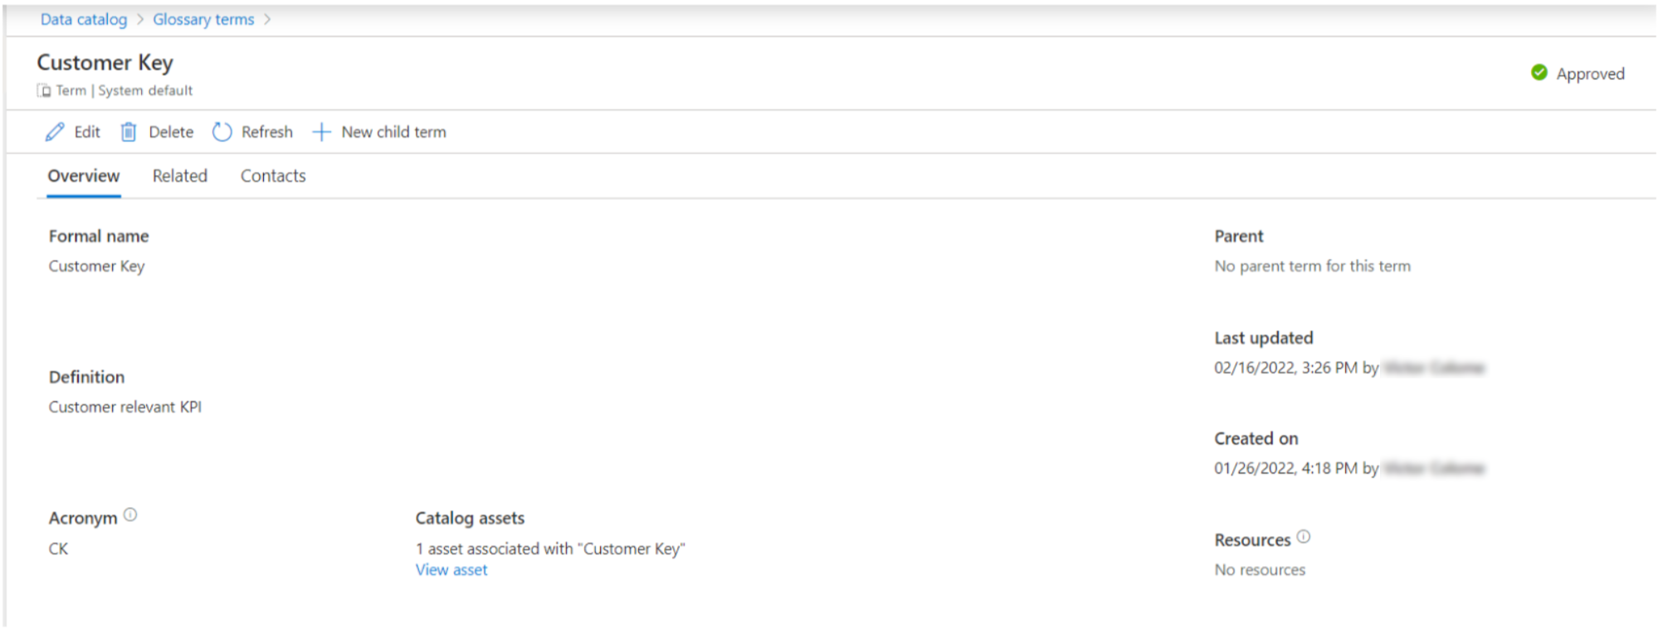Select the Overview tab
Viewport: 1658px width, 634px height.
[84, 176]
